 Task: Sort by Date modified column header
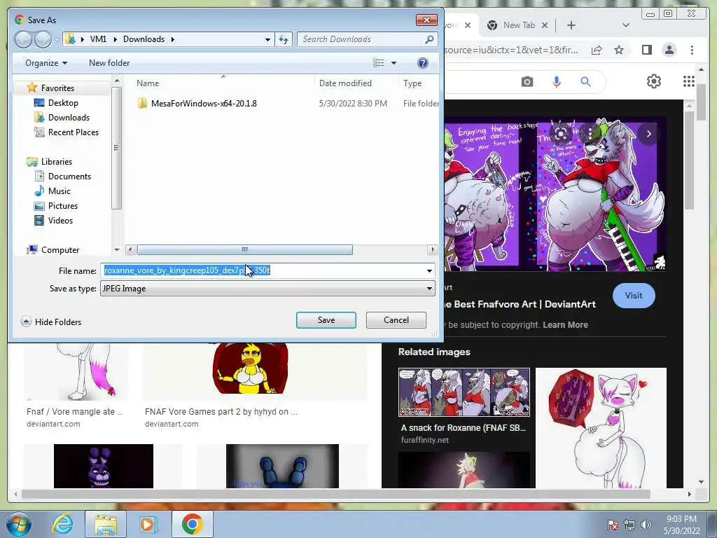(x=345, y=83)
